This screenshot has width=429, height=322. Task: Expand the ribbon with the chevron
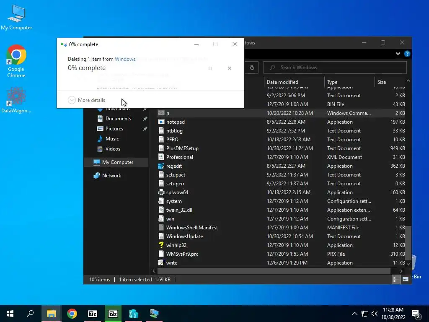pos(398,54)
